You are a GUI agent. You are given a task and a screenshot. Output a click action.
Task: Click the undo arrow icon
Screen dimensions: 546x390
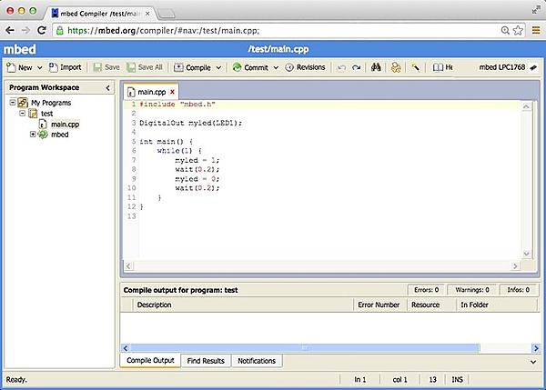pyautogui.click(x=341, y=67)
